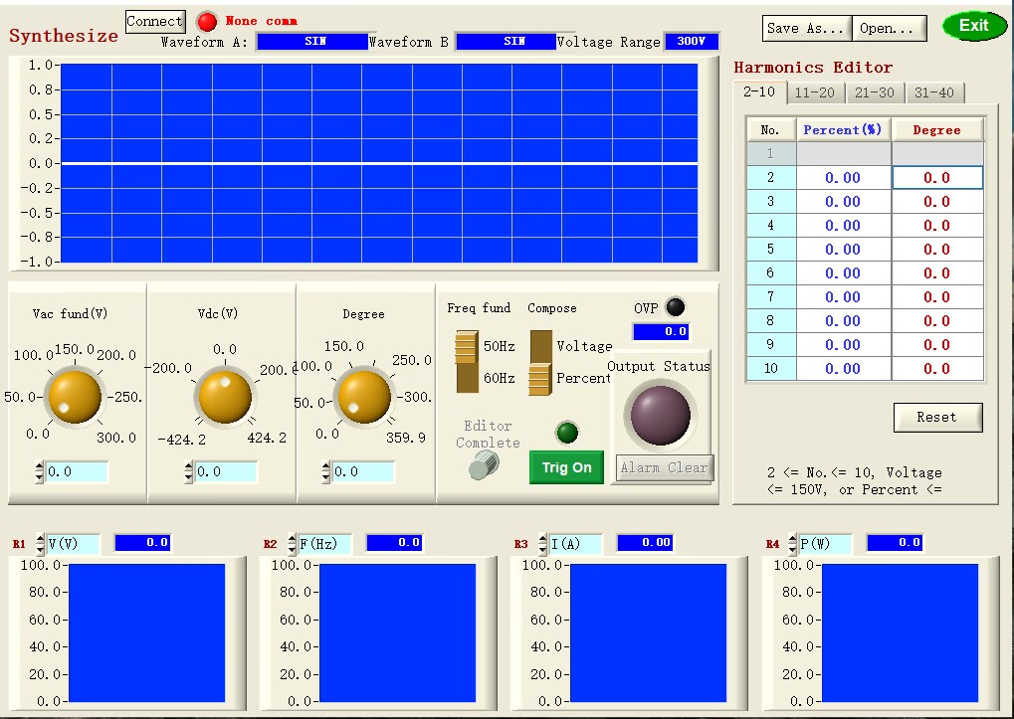Select Percent cell for harmonic No. 5
This screenshot has width=1014, height=719.
843,250
